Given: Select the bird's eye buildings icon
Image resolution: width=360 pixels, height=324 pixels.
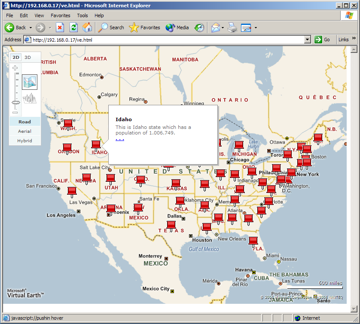Looking at the screenshot, I should click(30, 98).
